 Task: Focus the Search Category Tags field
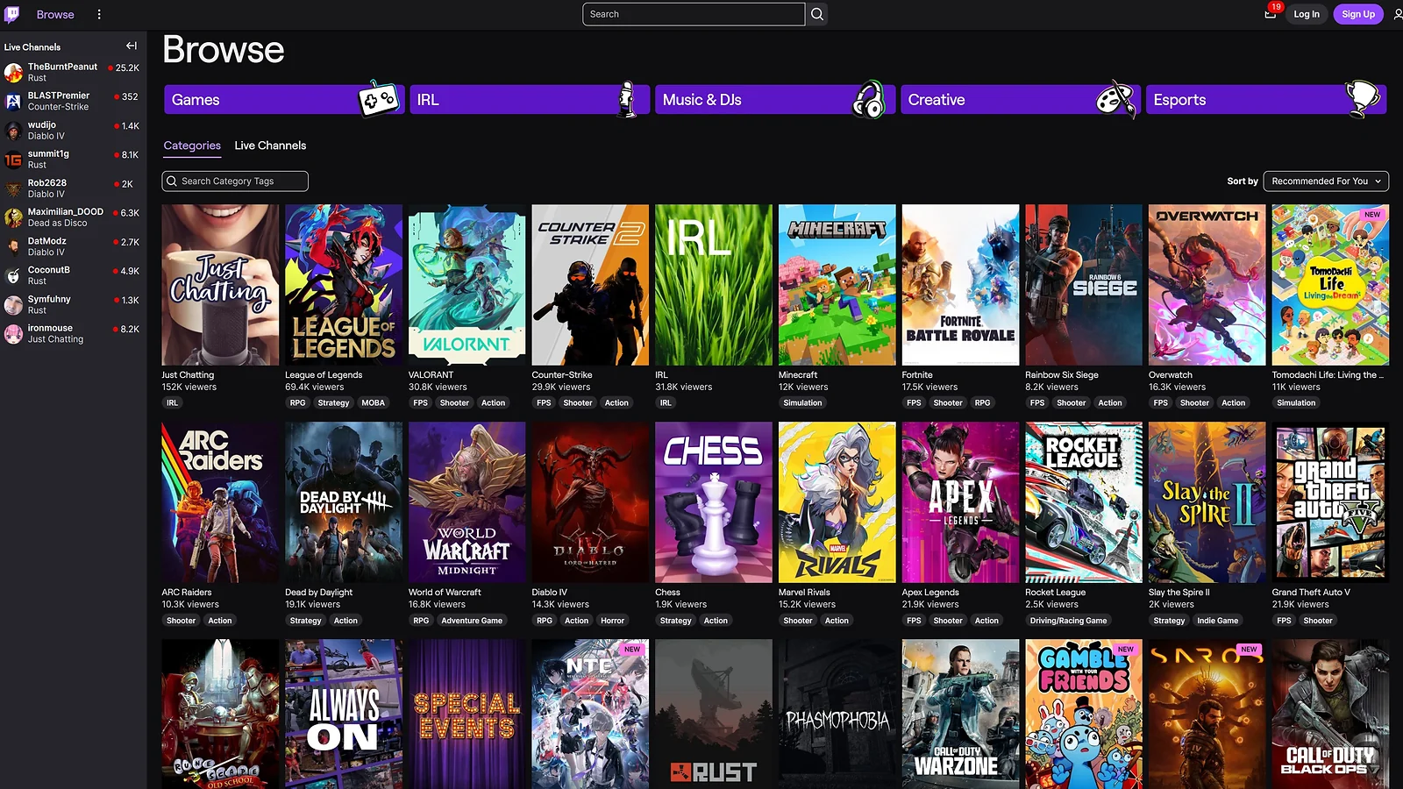click(235, 181)
